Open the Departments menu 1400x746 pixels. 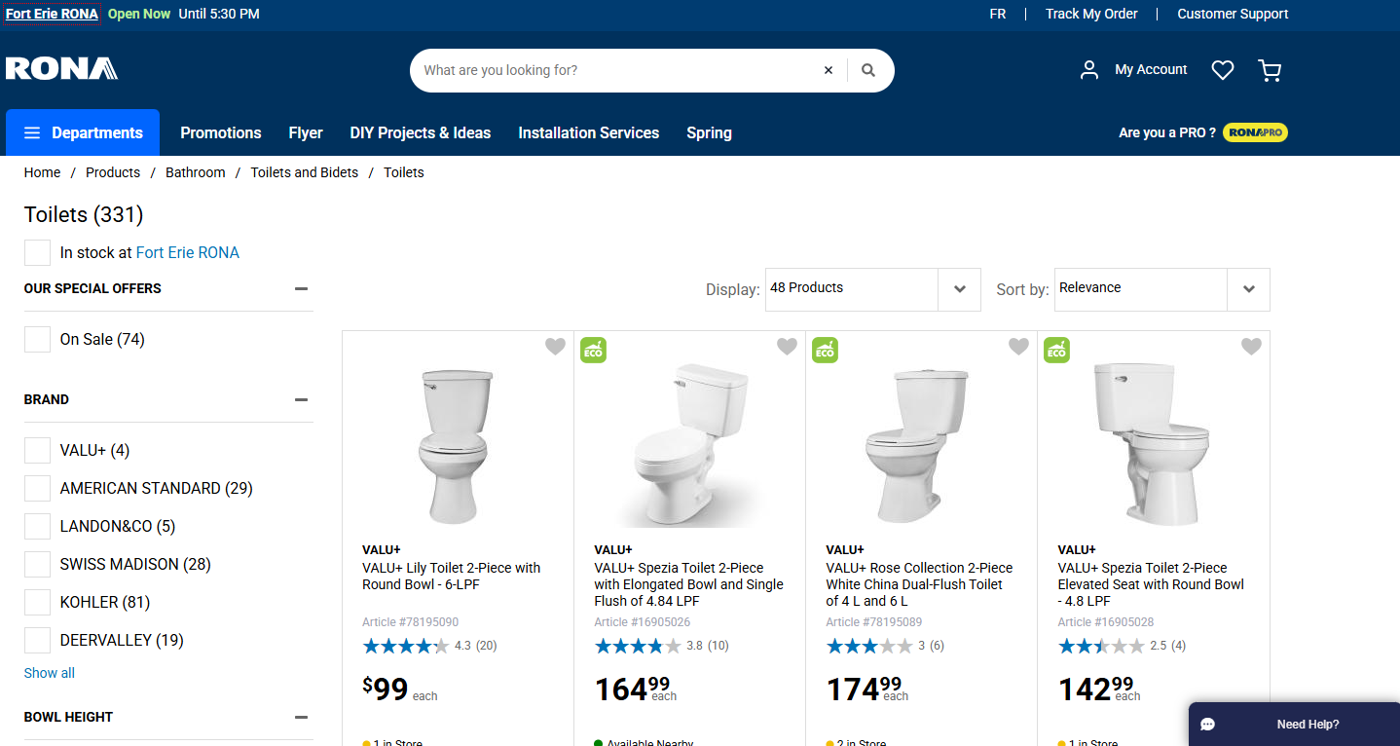click(x=83, y=132)
